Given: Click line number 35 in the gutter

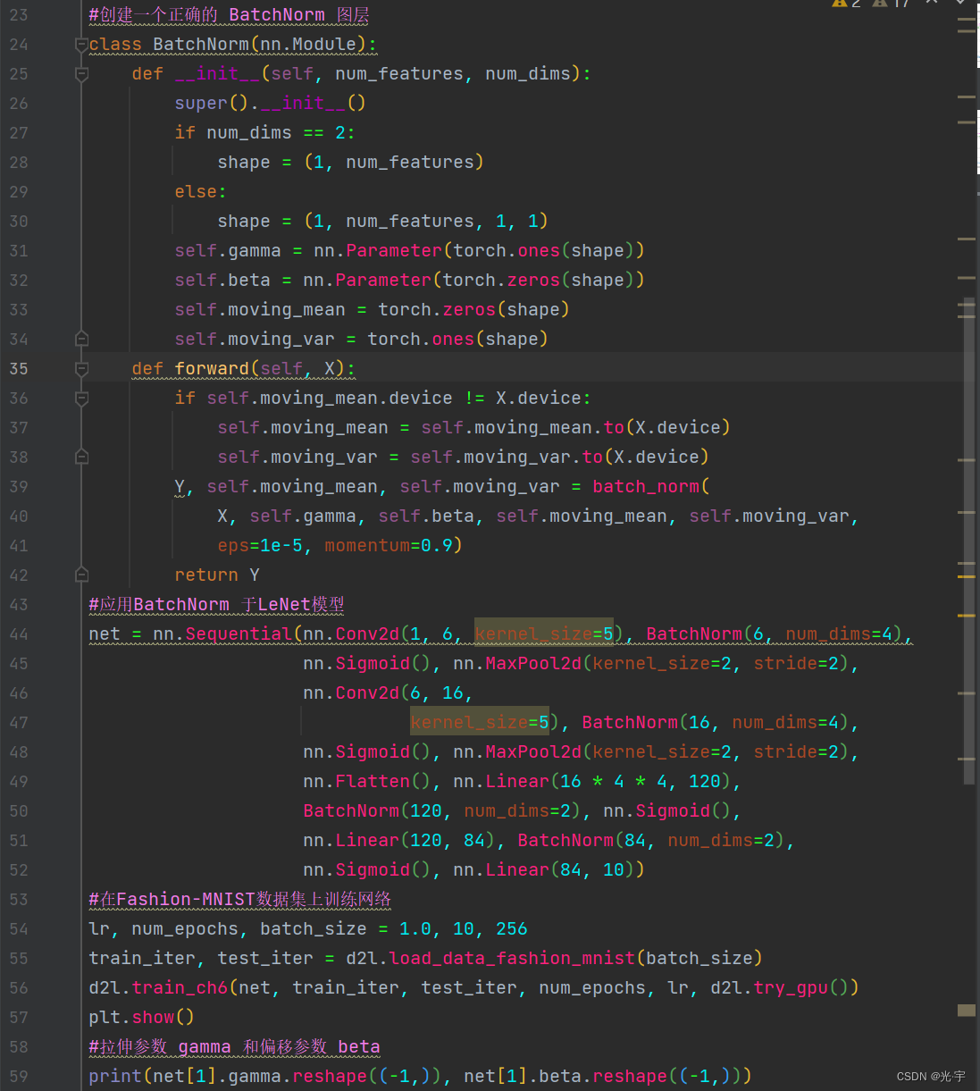Looking at the screenshot, I should click(19, 369).
